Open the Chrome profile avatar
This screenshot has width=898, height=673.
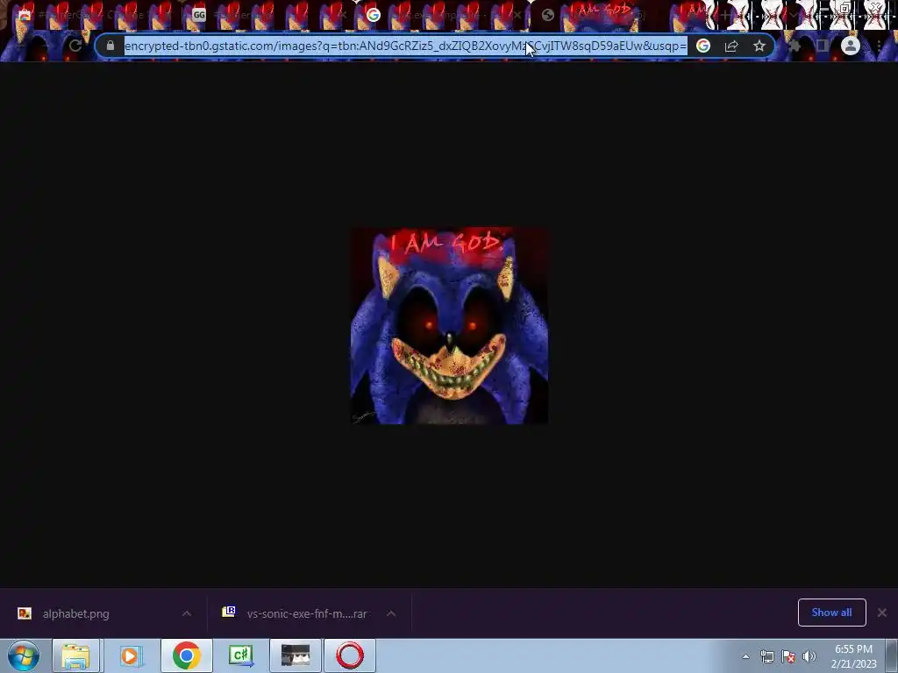851,46
